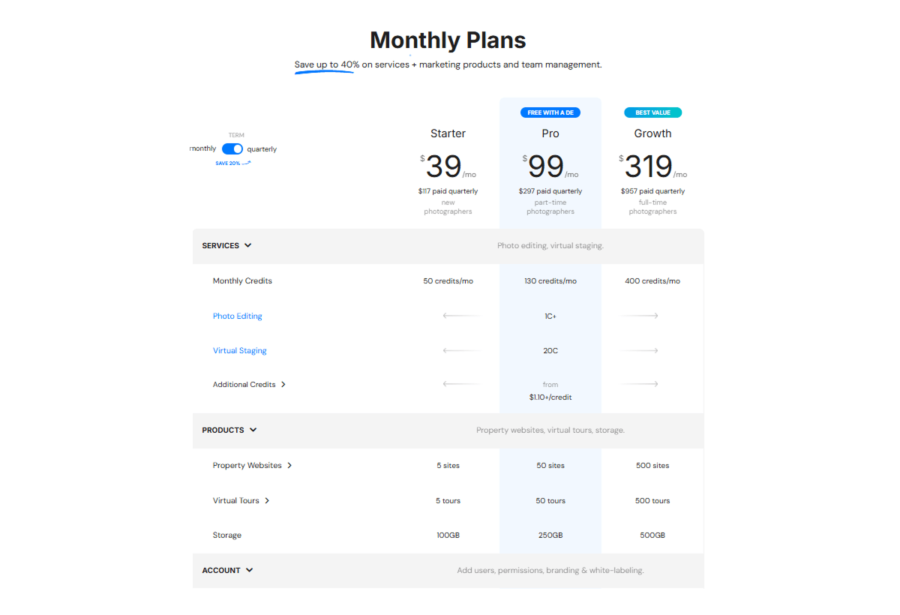This screenshot has width=900, height=615.
Task: Select the Starter plan heading
Action: click(448, 133)
